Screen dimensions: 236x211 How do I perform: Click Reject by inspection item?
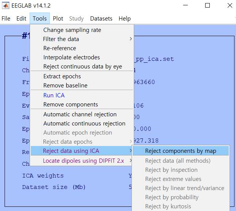(181, 170)
